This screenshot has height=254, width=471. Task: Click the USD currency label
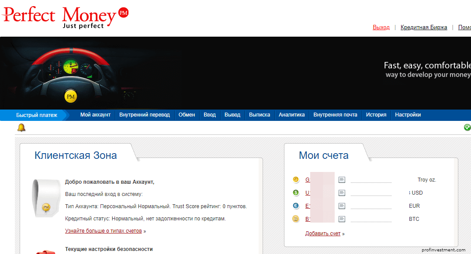[x=417, y=193]
